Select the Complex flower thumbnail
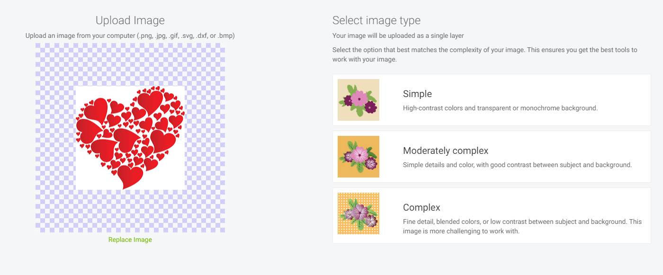This screenshot has height=275, width=663. click(358, 213)
